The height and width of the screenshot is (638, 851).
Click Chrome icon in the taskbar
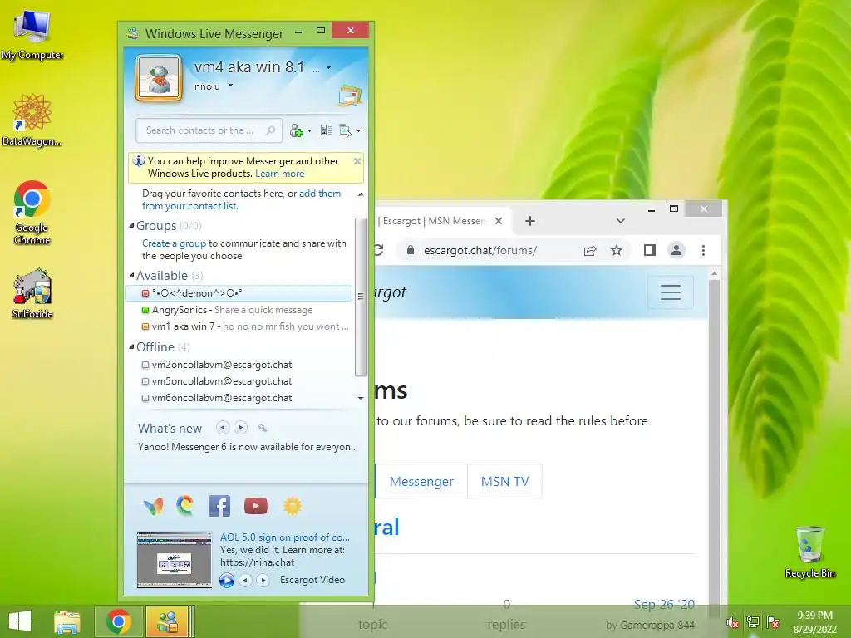coord(119,621)
